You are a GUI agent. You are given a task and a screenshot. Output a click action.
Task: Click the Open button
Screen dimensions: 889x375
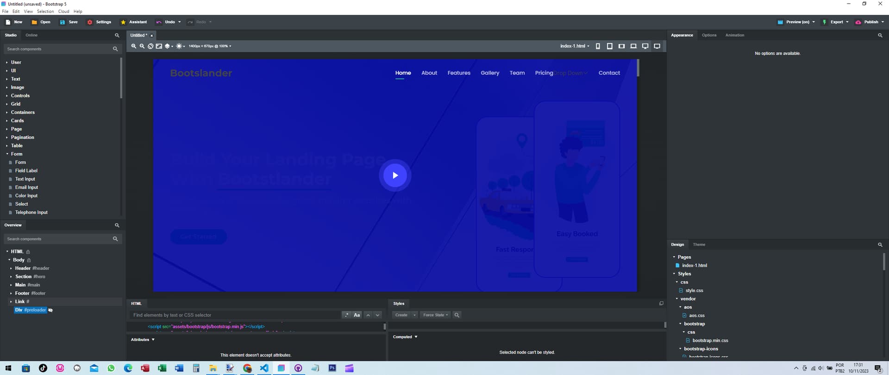pyautogui.click(x=41, y=22)
